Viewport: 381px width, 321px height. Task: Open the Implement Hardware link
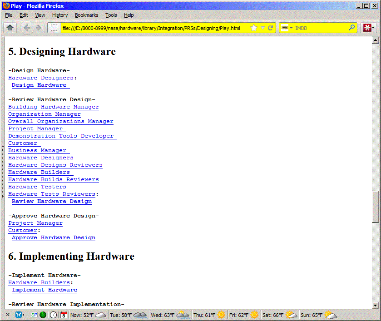pyautogui.click(x=45, y=290)
